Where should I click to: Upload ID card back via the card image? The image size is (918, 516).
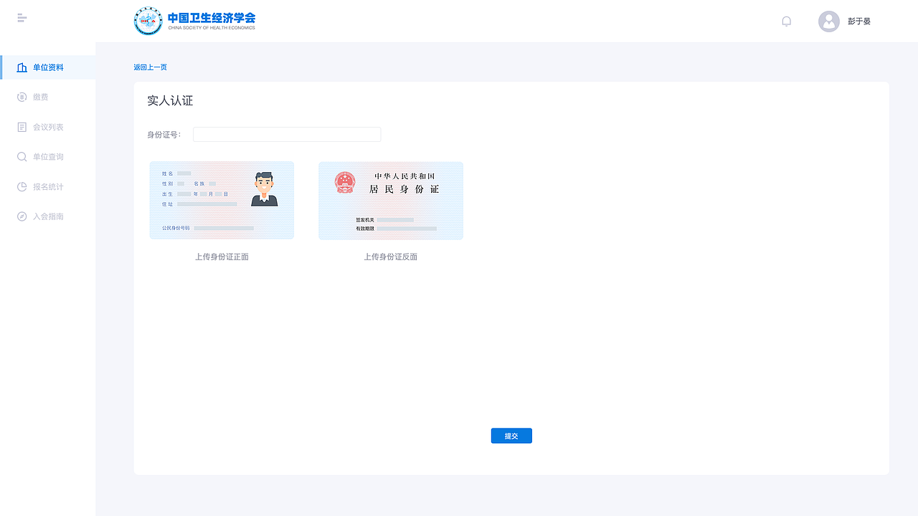(x=391, y=201)
